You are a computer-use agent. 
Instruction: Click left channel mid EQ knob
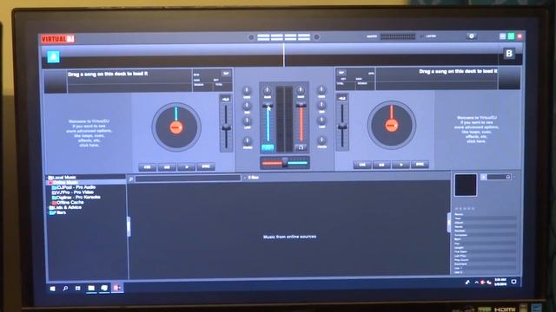tap(247, 106)
